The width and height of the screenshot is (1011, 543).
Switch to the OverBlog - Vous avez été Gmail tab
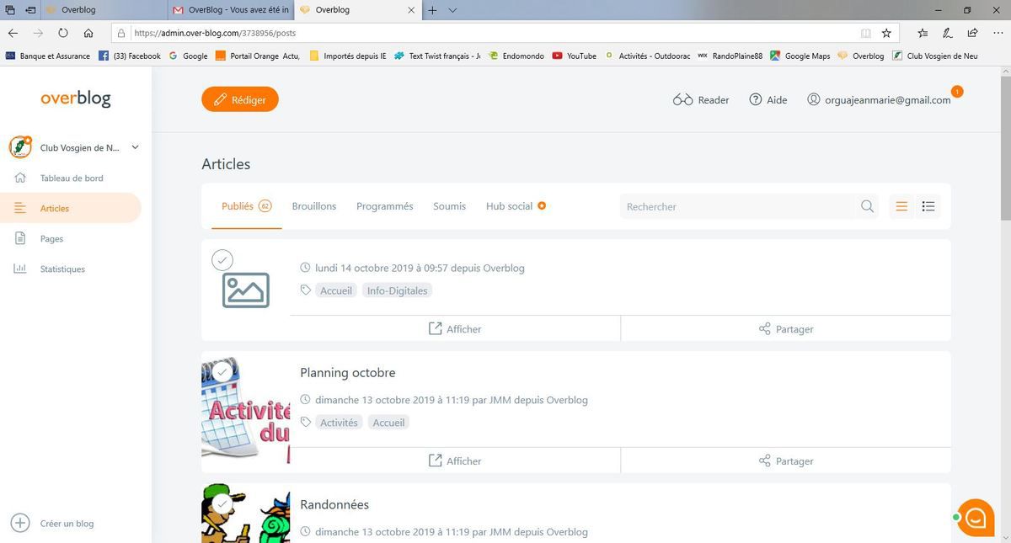click(x=231, y=10)
